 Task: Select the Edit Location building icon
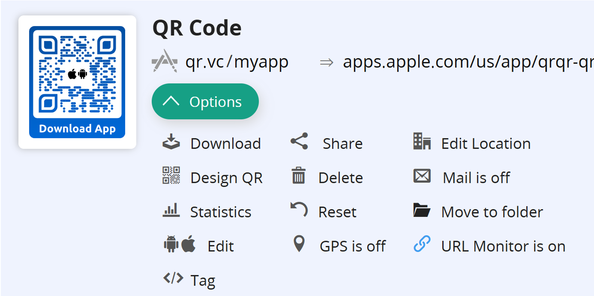pos(422,142)
